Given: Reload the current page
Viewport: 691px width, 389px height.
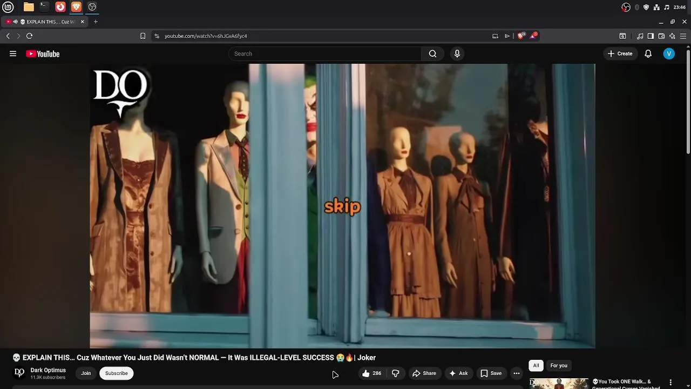Looking at the screenshot, I should tap(29, 36).
